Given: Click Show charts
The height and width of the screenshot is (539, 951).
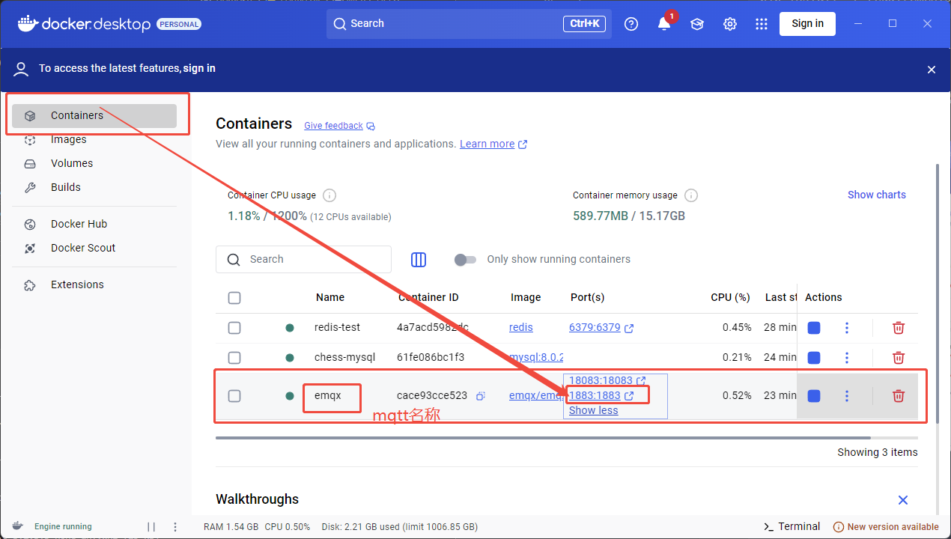Looking at the screenshot, I should [877, 195].
